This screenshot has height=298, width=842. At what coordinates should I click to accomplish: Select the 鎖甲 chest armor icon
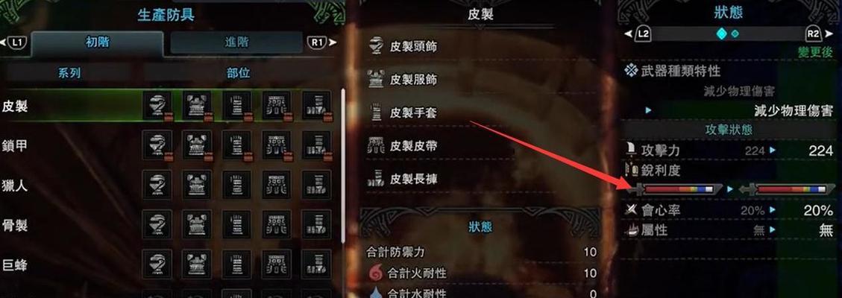(x=197, y=145)
